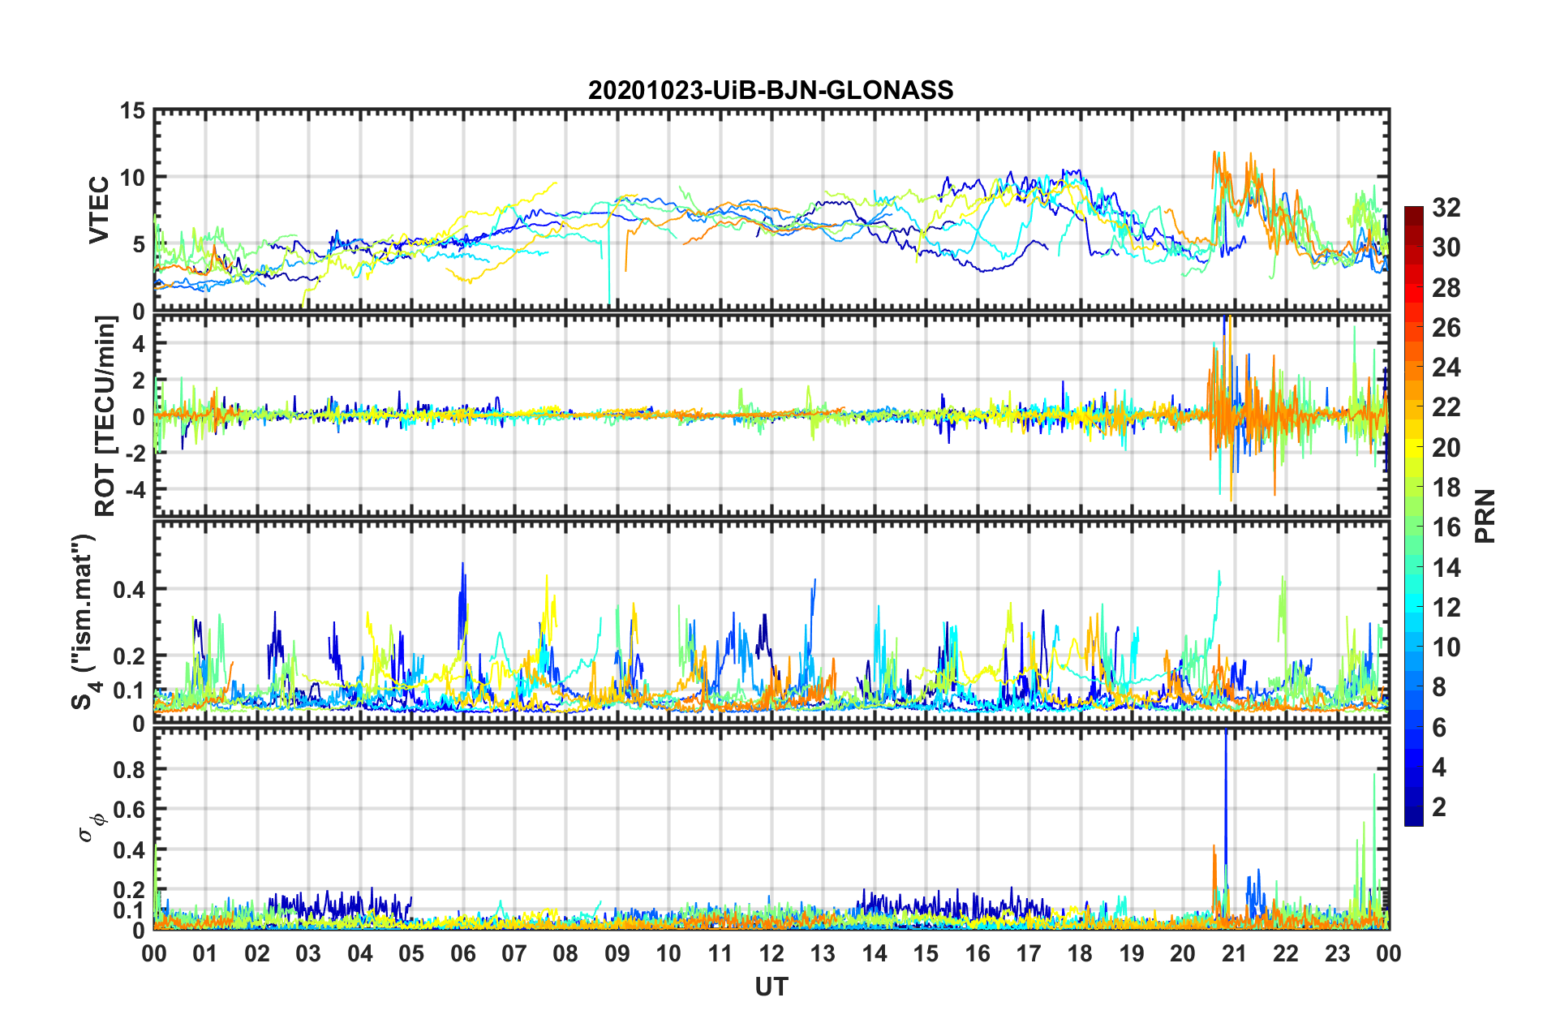Viewport: 1543px width, 1032px height.
Task: Click ROT axis tick label "-2"
Action: click(135, 454)
